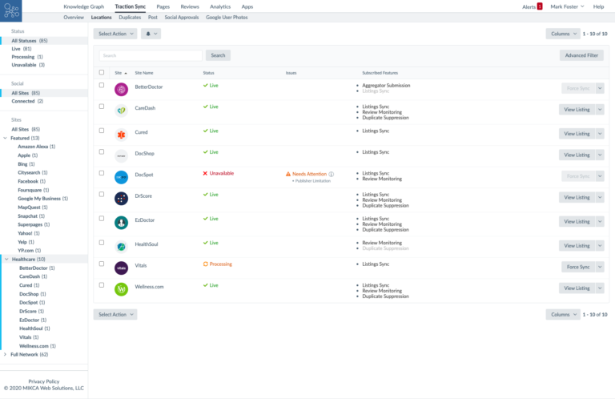This screenshot has height=399, width=615.
Task: Collapse the Healthcare sites group
Action: tap(6, 260)
